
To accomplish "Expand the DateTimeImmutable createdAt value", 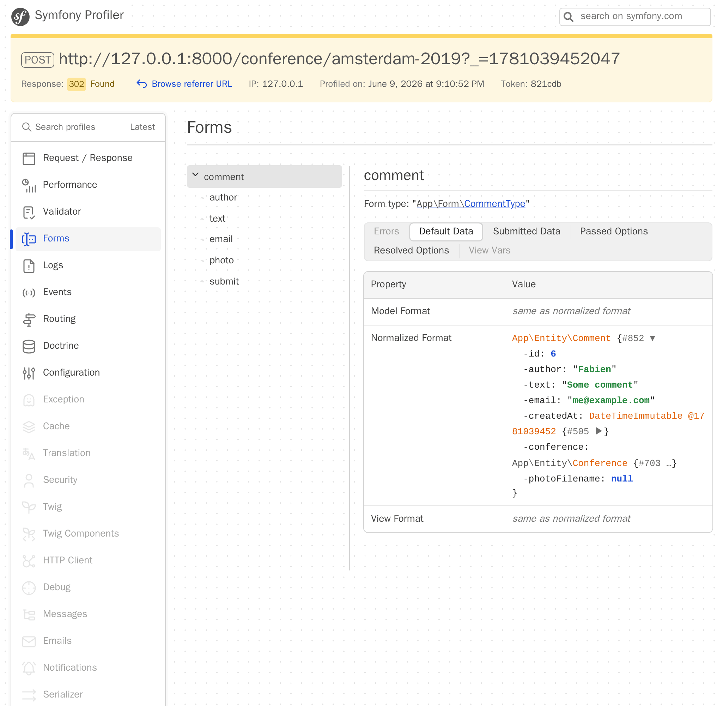I will point(599,431).
